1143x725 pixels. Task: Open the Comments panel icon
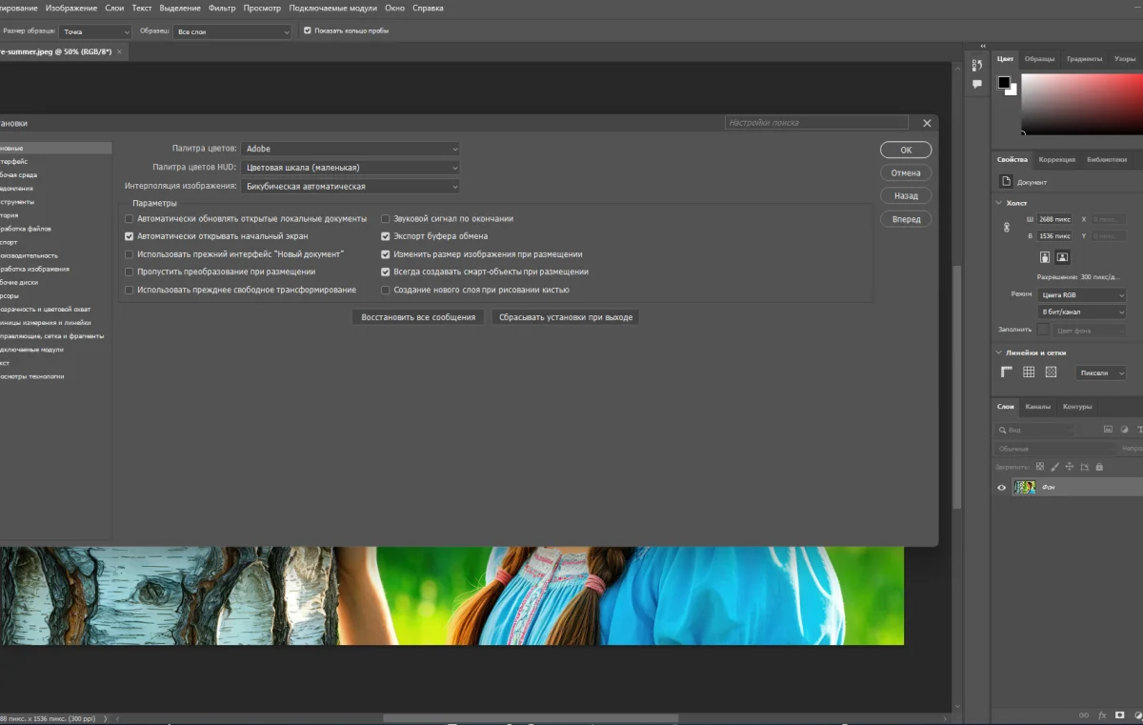click(x=976, y=85)
